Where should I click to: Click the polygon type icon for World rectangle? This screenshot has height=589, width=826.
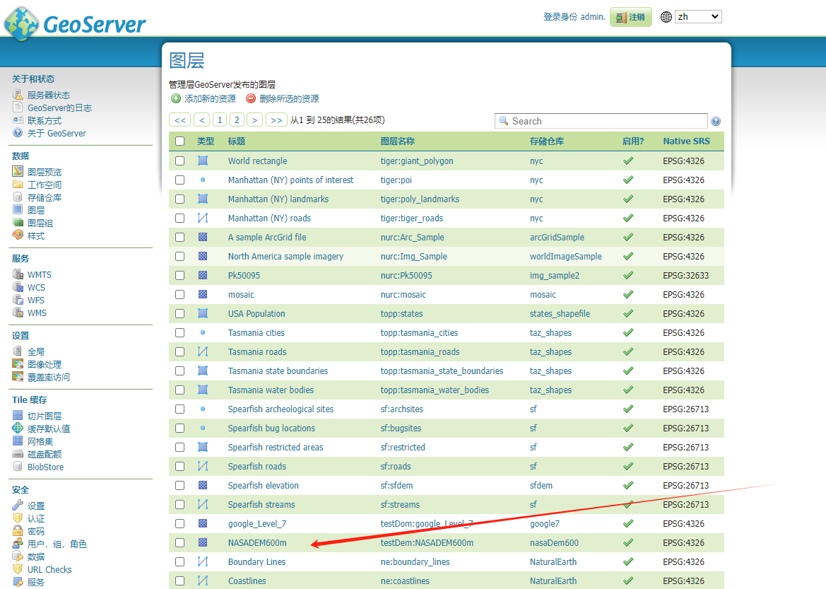point(203,161)
